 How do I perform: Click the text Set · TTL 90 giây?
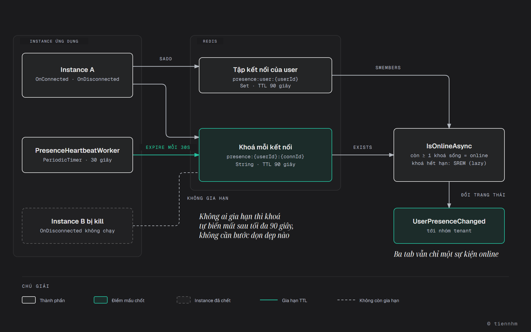(x=265, y=86)
